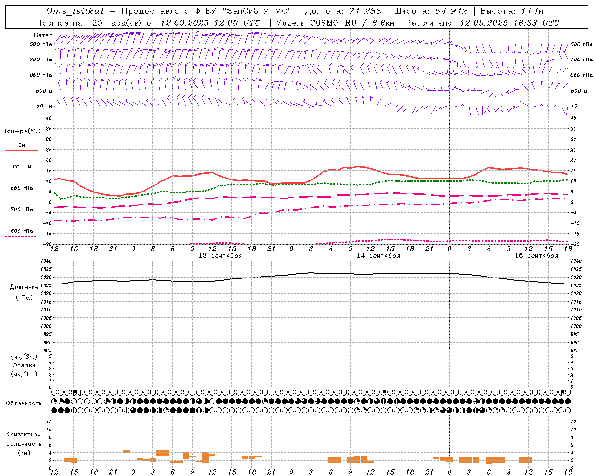Click the Модель COSMO-RU / 6.6км text
The width and height of the screenshot is (595, 476).
click(x=335, y=23)
